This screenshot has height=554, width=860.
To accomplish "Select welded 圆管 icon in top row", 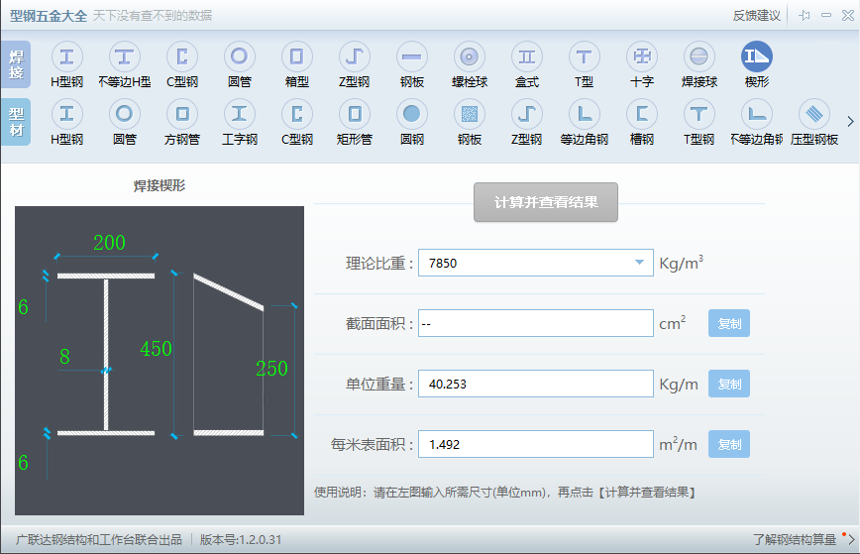I will [239, 57].
